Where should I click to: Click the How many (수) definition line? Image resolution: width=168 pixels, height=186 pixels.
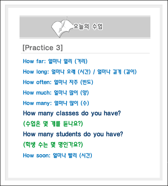point(56,103)
